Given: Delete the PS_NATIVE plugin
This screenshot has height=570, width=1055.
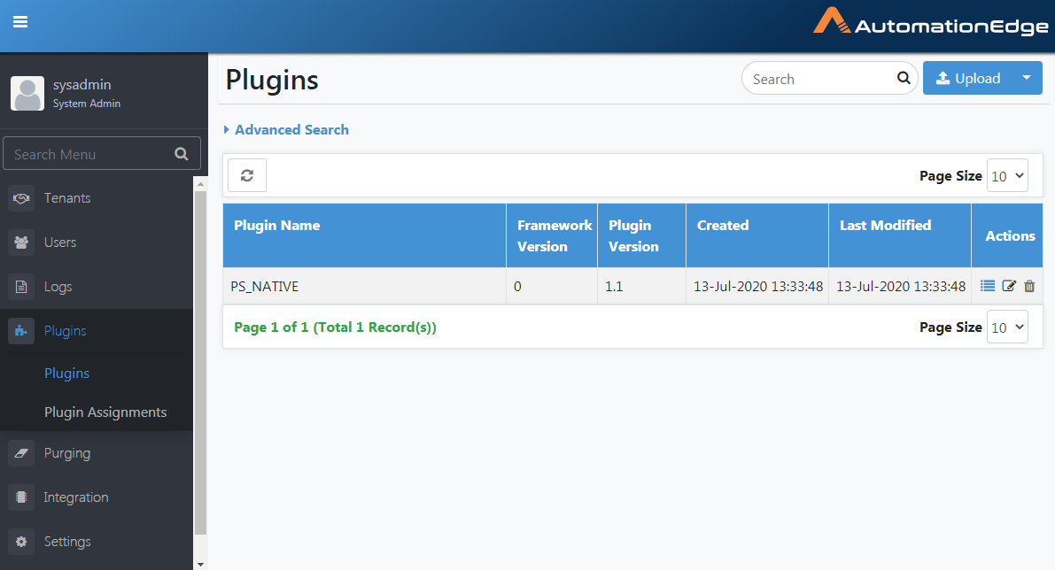Looking at the screenshot, I should pos(1029,287).
